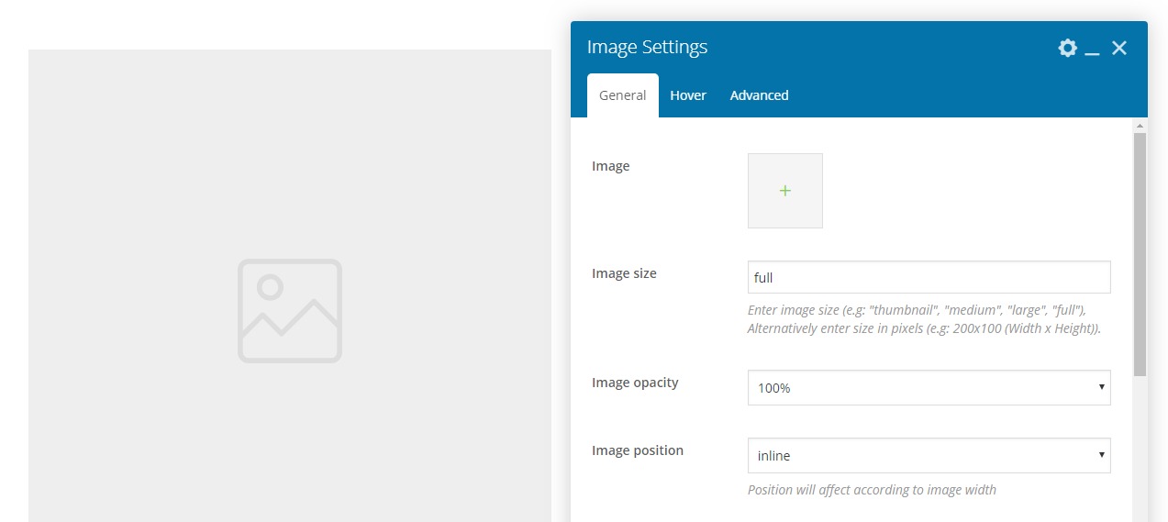Switch to the General tab
The height and width of the screenshot is (522, 1168).
tap(623, 95)
